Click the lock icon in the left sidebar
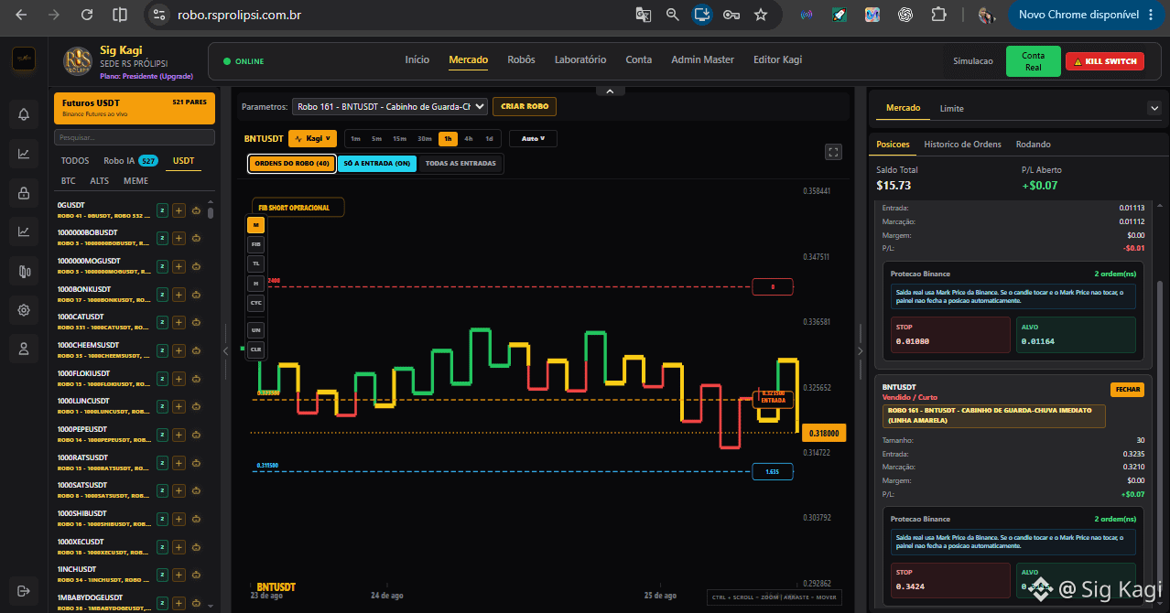The image size is (1170, 613). [24, 193]
